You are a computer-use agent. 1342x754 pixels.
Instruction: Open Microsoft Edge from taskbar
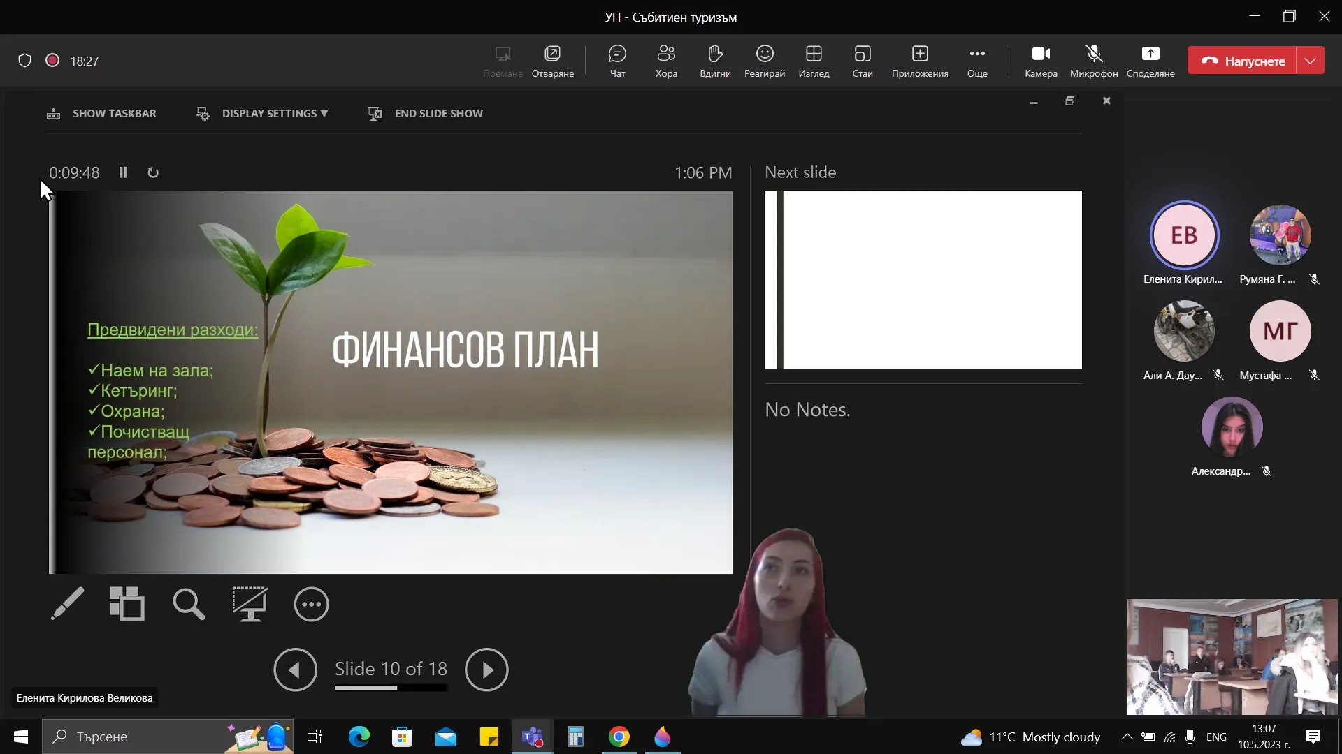[359, 737]
